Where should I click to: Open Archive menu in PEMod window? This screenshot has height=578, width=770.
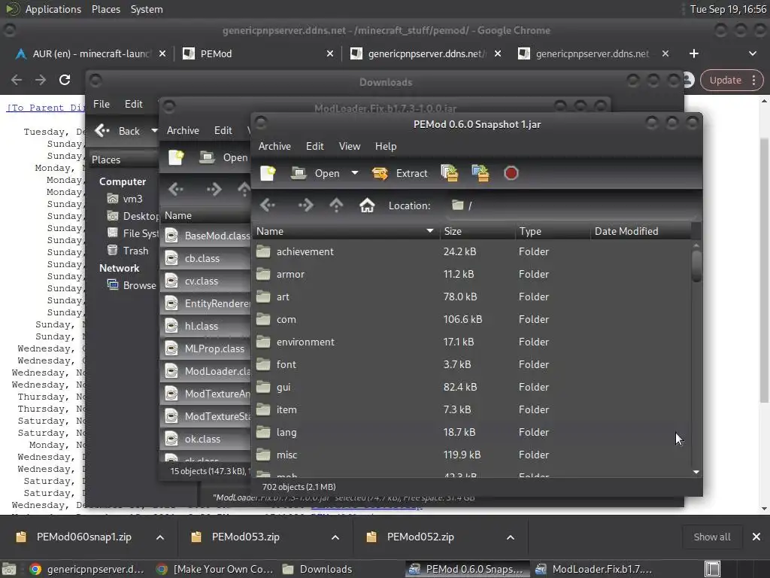274,146
